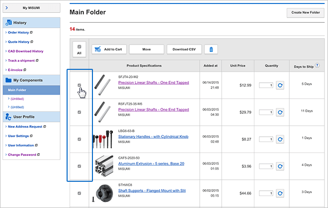328x208 pixels.
Task: Click the Days to Ship help icon
Action: tap(317, 65)
